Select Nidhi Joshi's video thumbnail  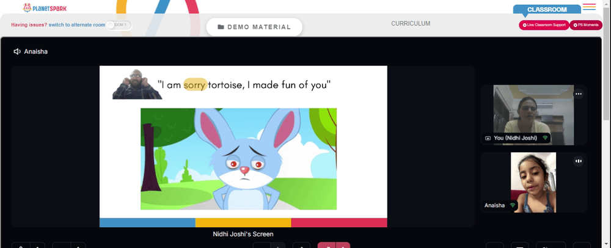pos(533,115)
